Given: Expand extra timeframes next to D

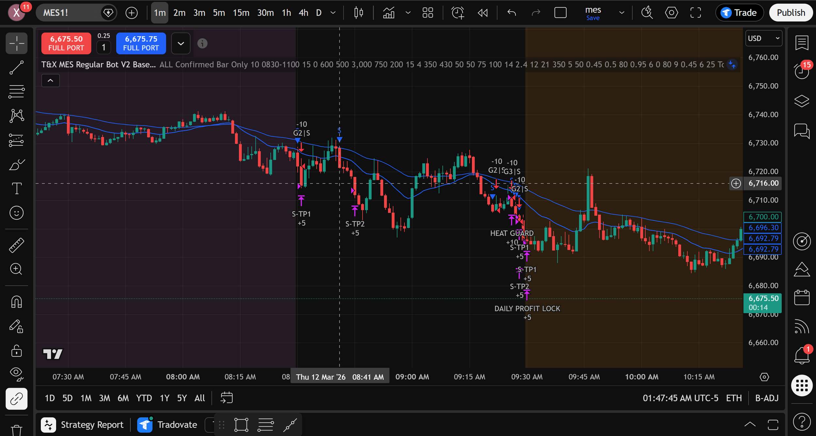Looking at the screenshot, I should click(x=333, y=12).
